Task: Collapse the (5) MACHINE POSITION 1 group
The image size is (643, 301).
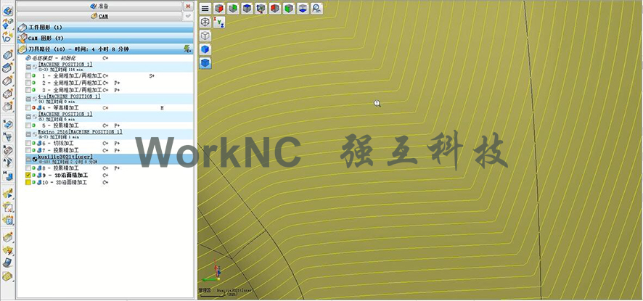Action: pyautogui.click(x=28, y=117)
